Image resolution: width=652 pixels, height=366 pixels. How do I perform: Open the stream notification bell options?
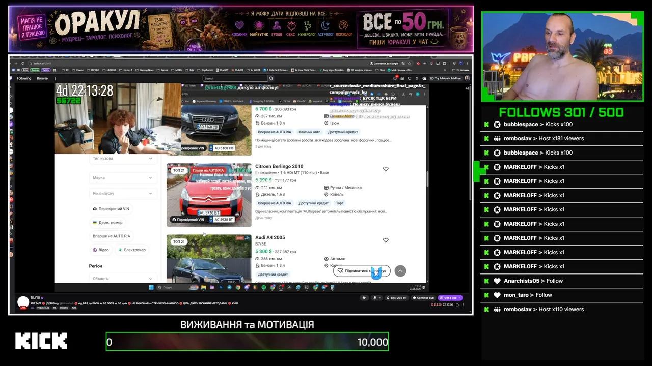377,298
